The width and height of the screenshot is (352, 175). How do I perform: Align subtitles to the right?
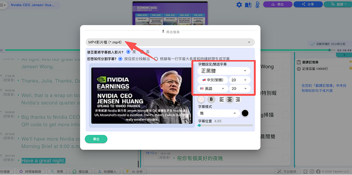click(x=238, y=99)
